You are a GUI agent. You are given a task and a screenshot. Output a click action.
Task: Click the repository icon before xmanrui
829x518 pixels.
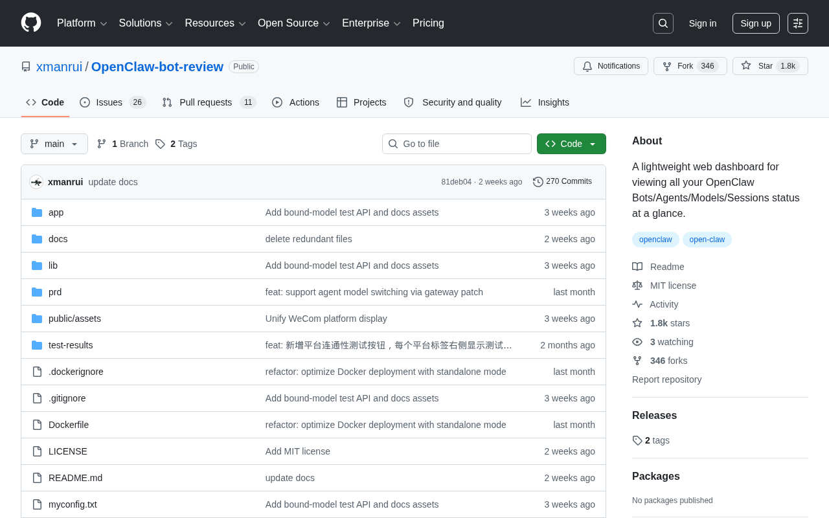tap(26, 67)
